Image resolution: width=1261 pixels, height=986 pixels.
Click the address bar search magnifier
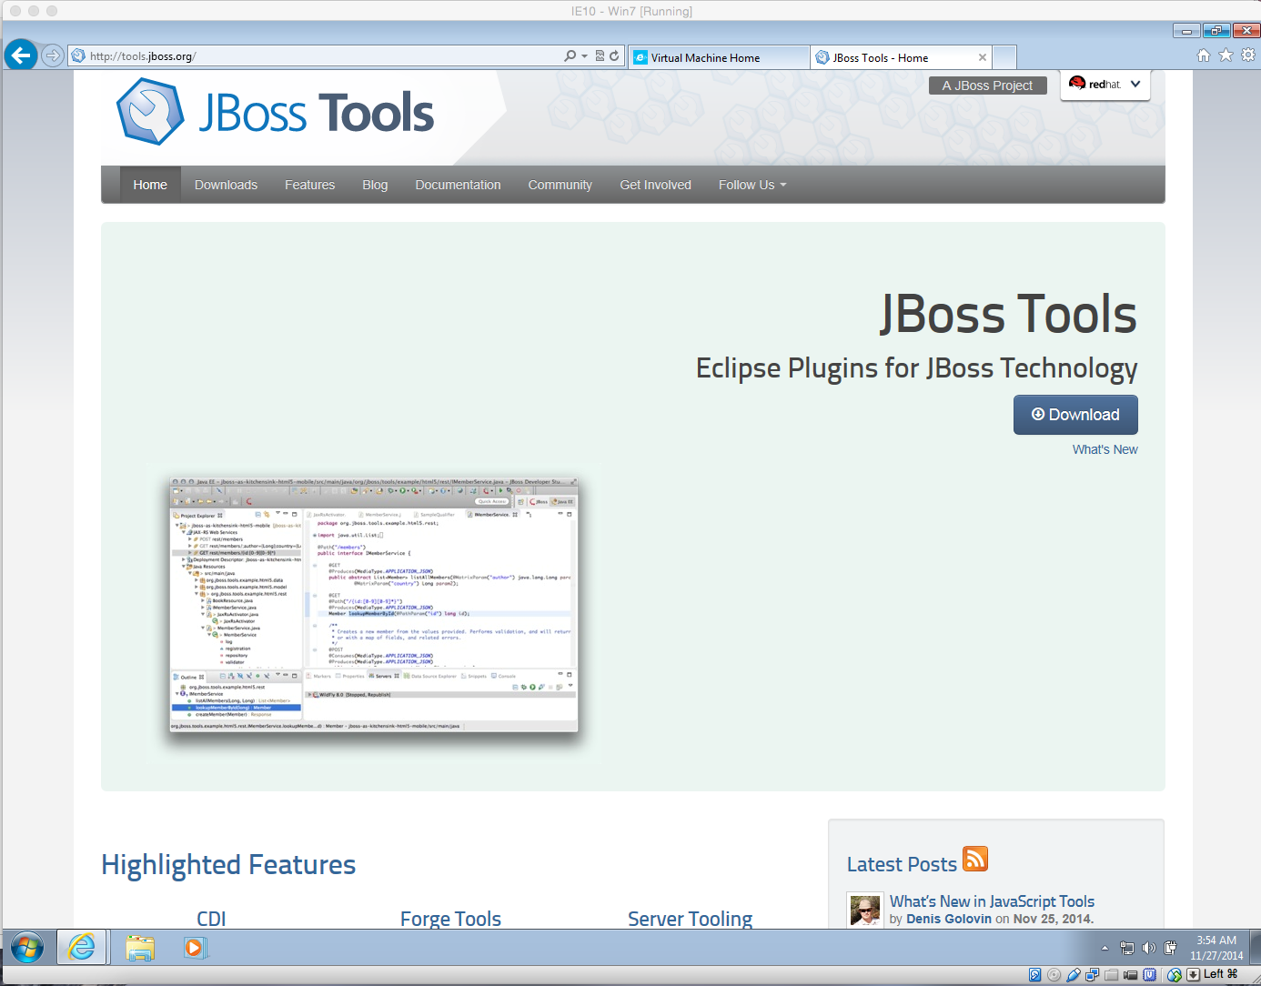point(570,55)
